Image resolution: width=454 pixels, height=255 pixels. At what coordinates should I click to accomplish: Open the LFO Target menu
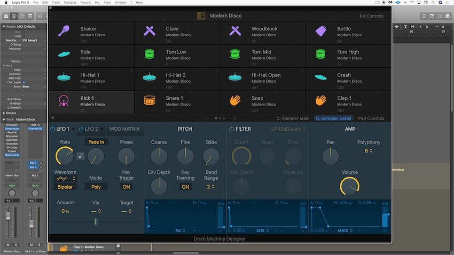tap(126, 211)
